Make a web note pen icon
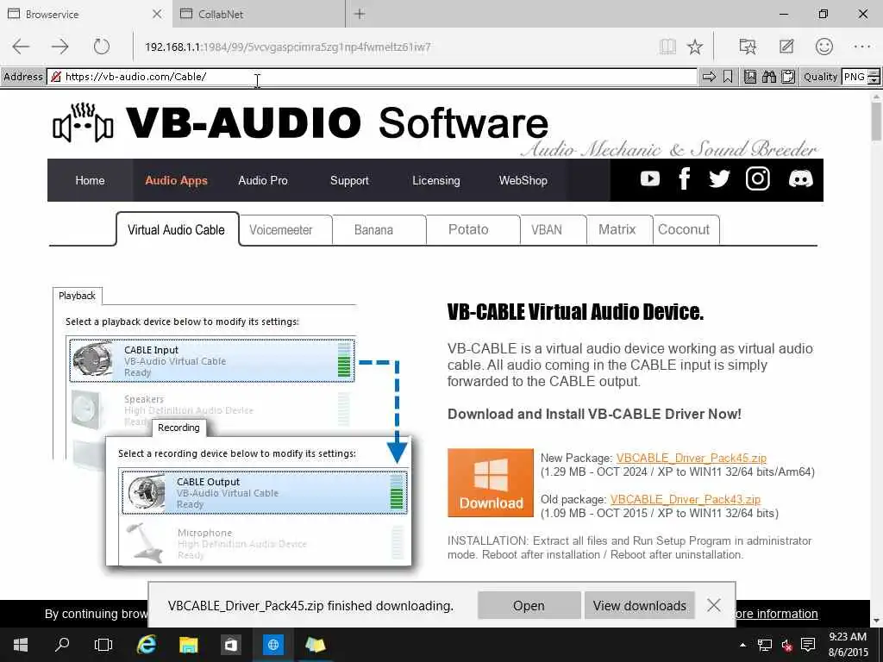Screen dimensions: 883x662 click(x=786, y=47)
